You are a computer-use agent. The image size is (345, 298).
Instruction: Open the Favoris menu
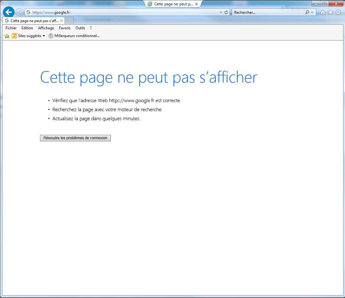pos(65,28)
